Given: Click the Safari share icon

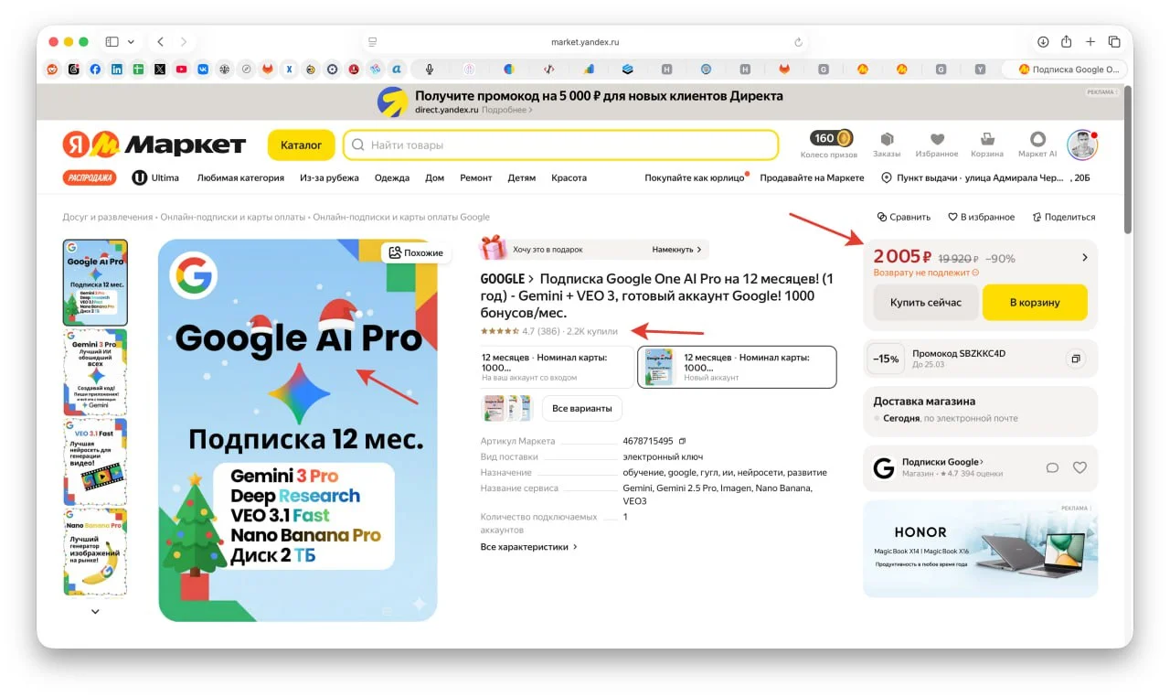Looking at the screenshot, I should [1066, 42].
